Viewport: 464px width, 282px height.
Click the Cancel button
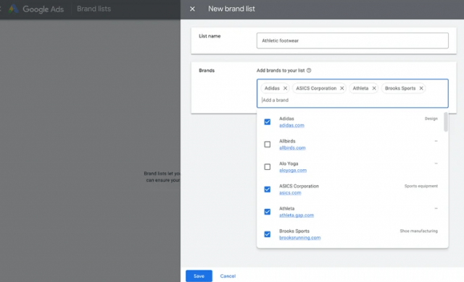[228, 276]
